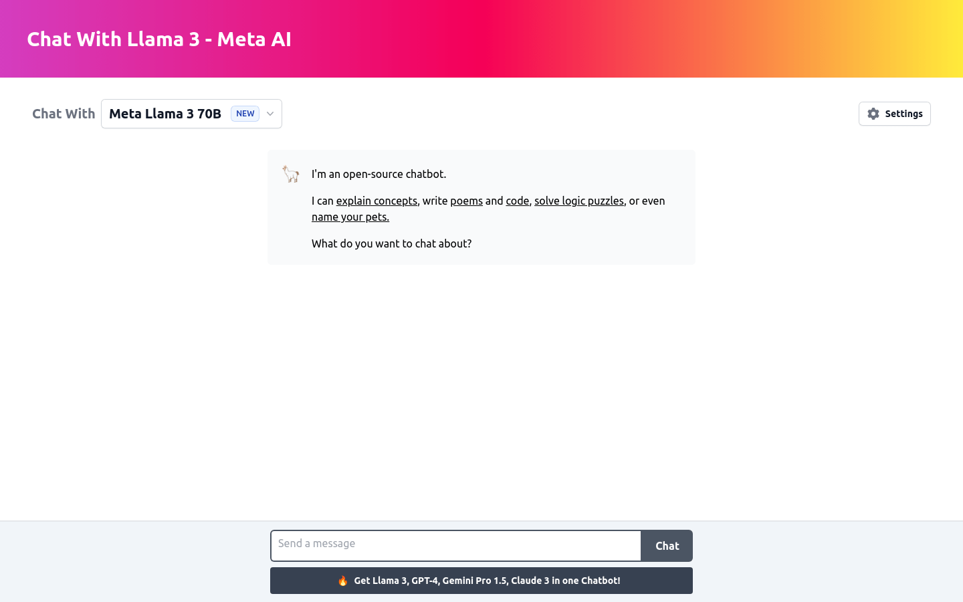963x602 pixels.
Task: Click the What do you want to chat about text
Action: (391, 243)
